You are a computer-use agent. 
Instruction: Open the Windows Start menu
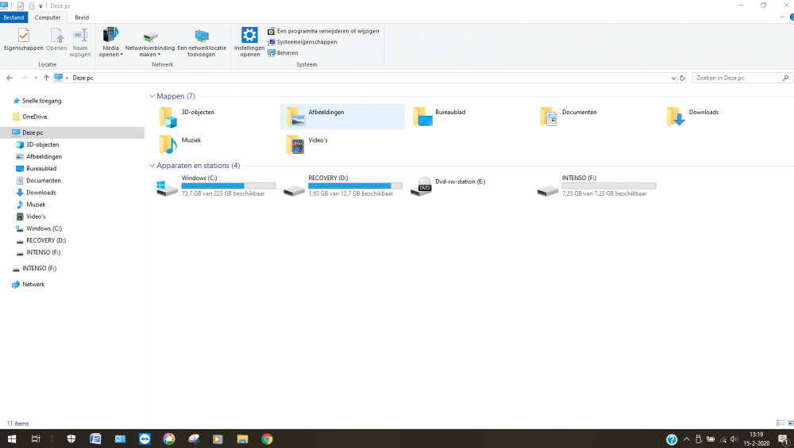12,439
